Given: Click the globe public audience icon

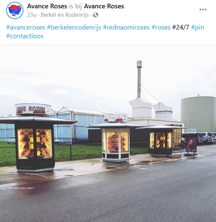Looking at the screenshot, I should point(95,15).
